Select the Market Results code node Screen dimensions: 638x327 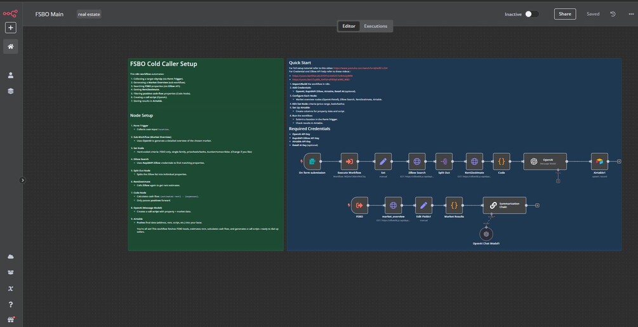[454, 205]
